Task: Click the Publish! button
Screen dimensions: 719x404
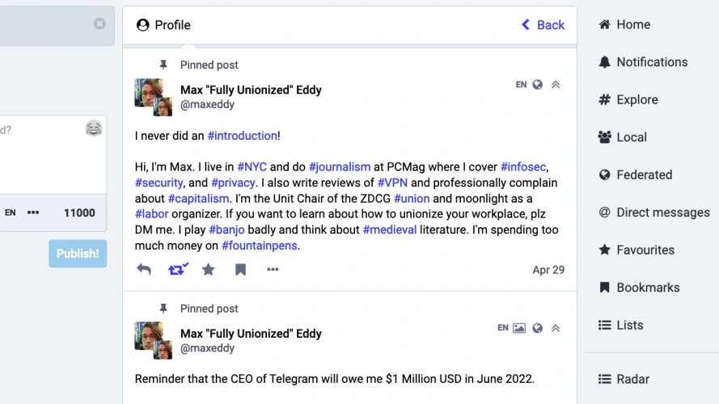Action: pos(78,254)
